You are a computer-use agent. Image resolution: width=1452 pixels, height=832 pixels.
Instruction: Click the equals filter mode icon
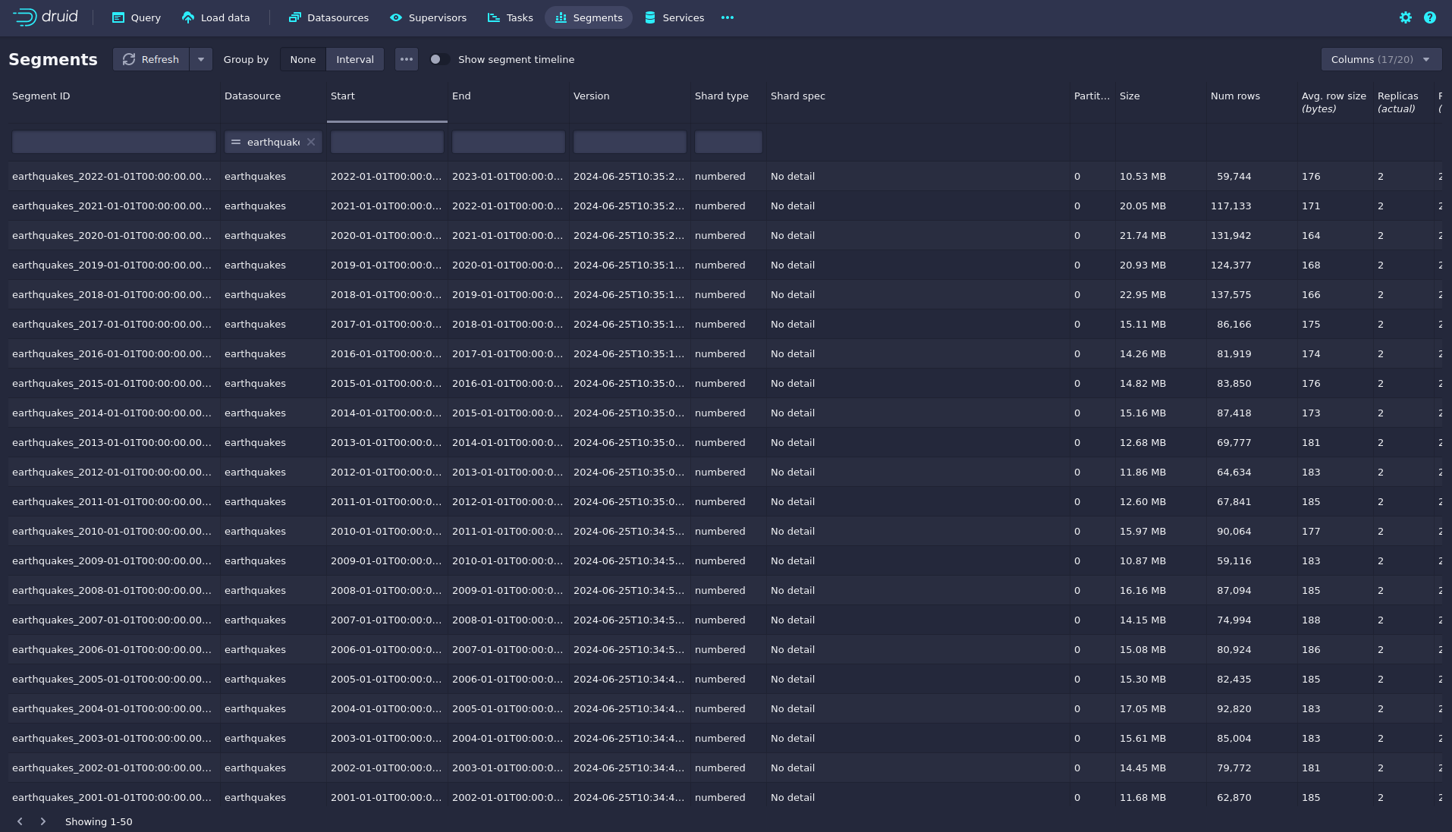pyautogui.click(x=236, y=142)
